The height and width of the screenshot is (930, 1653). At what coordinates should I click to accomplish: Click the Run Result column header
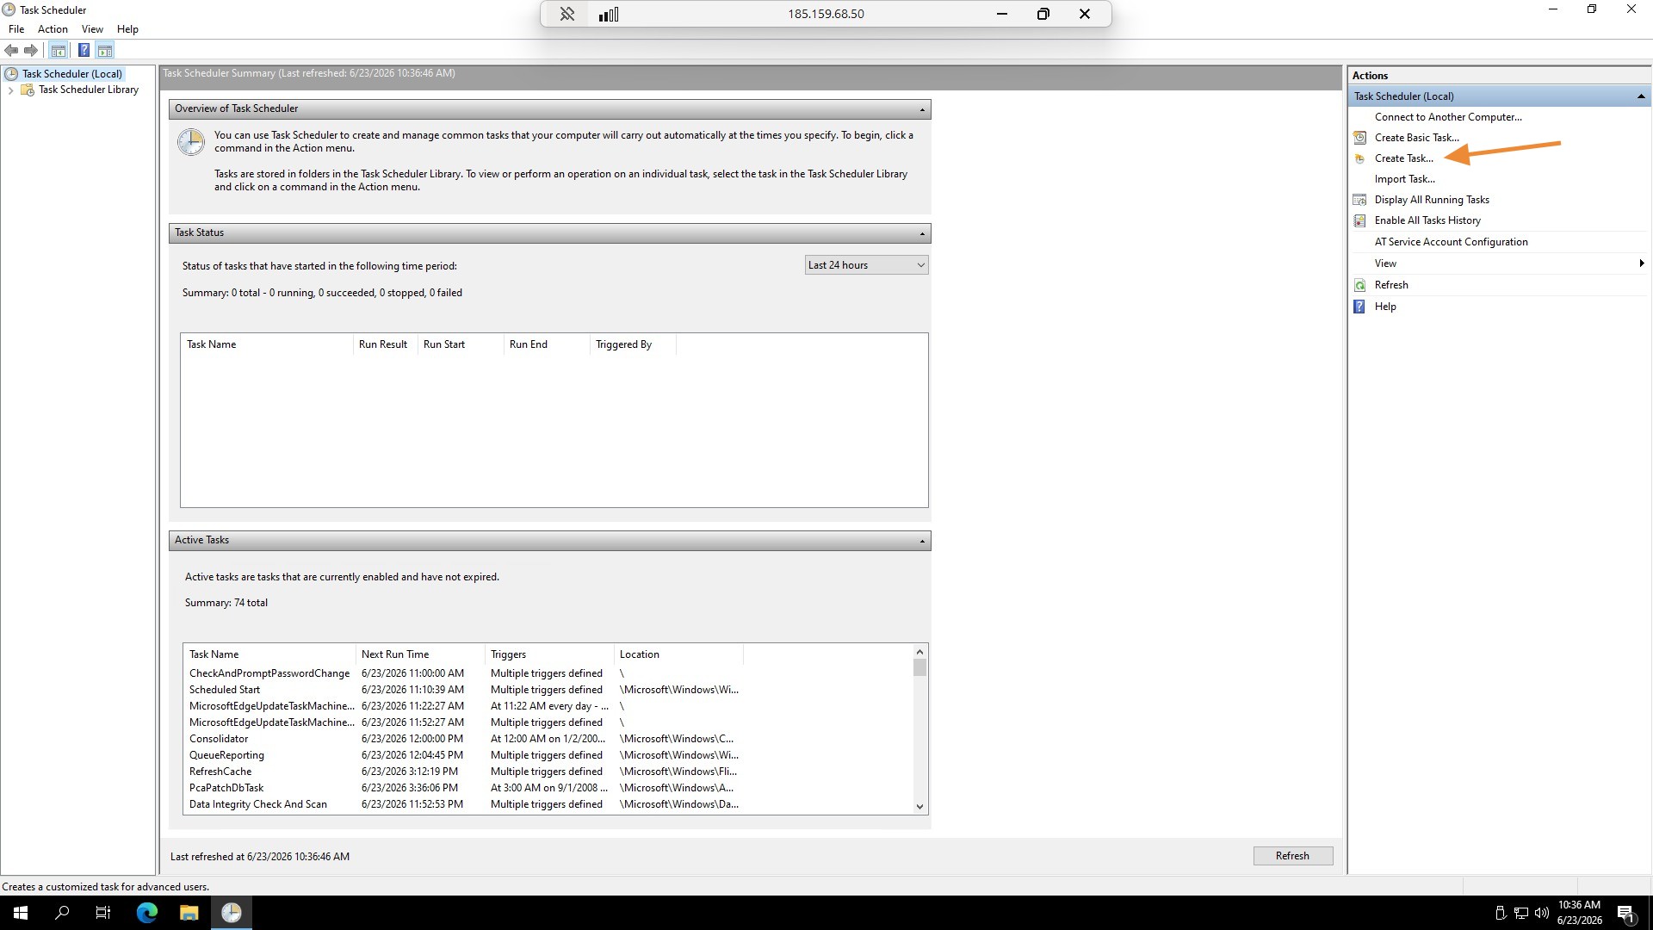[385, 344]
